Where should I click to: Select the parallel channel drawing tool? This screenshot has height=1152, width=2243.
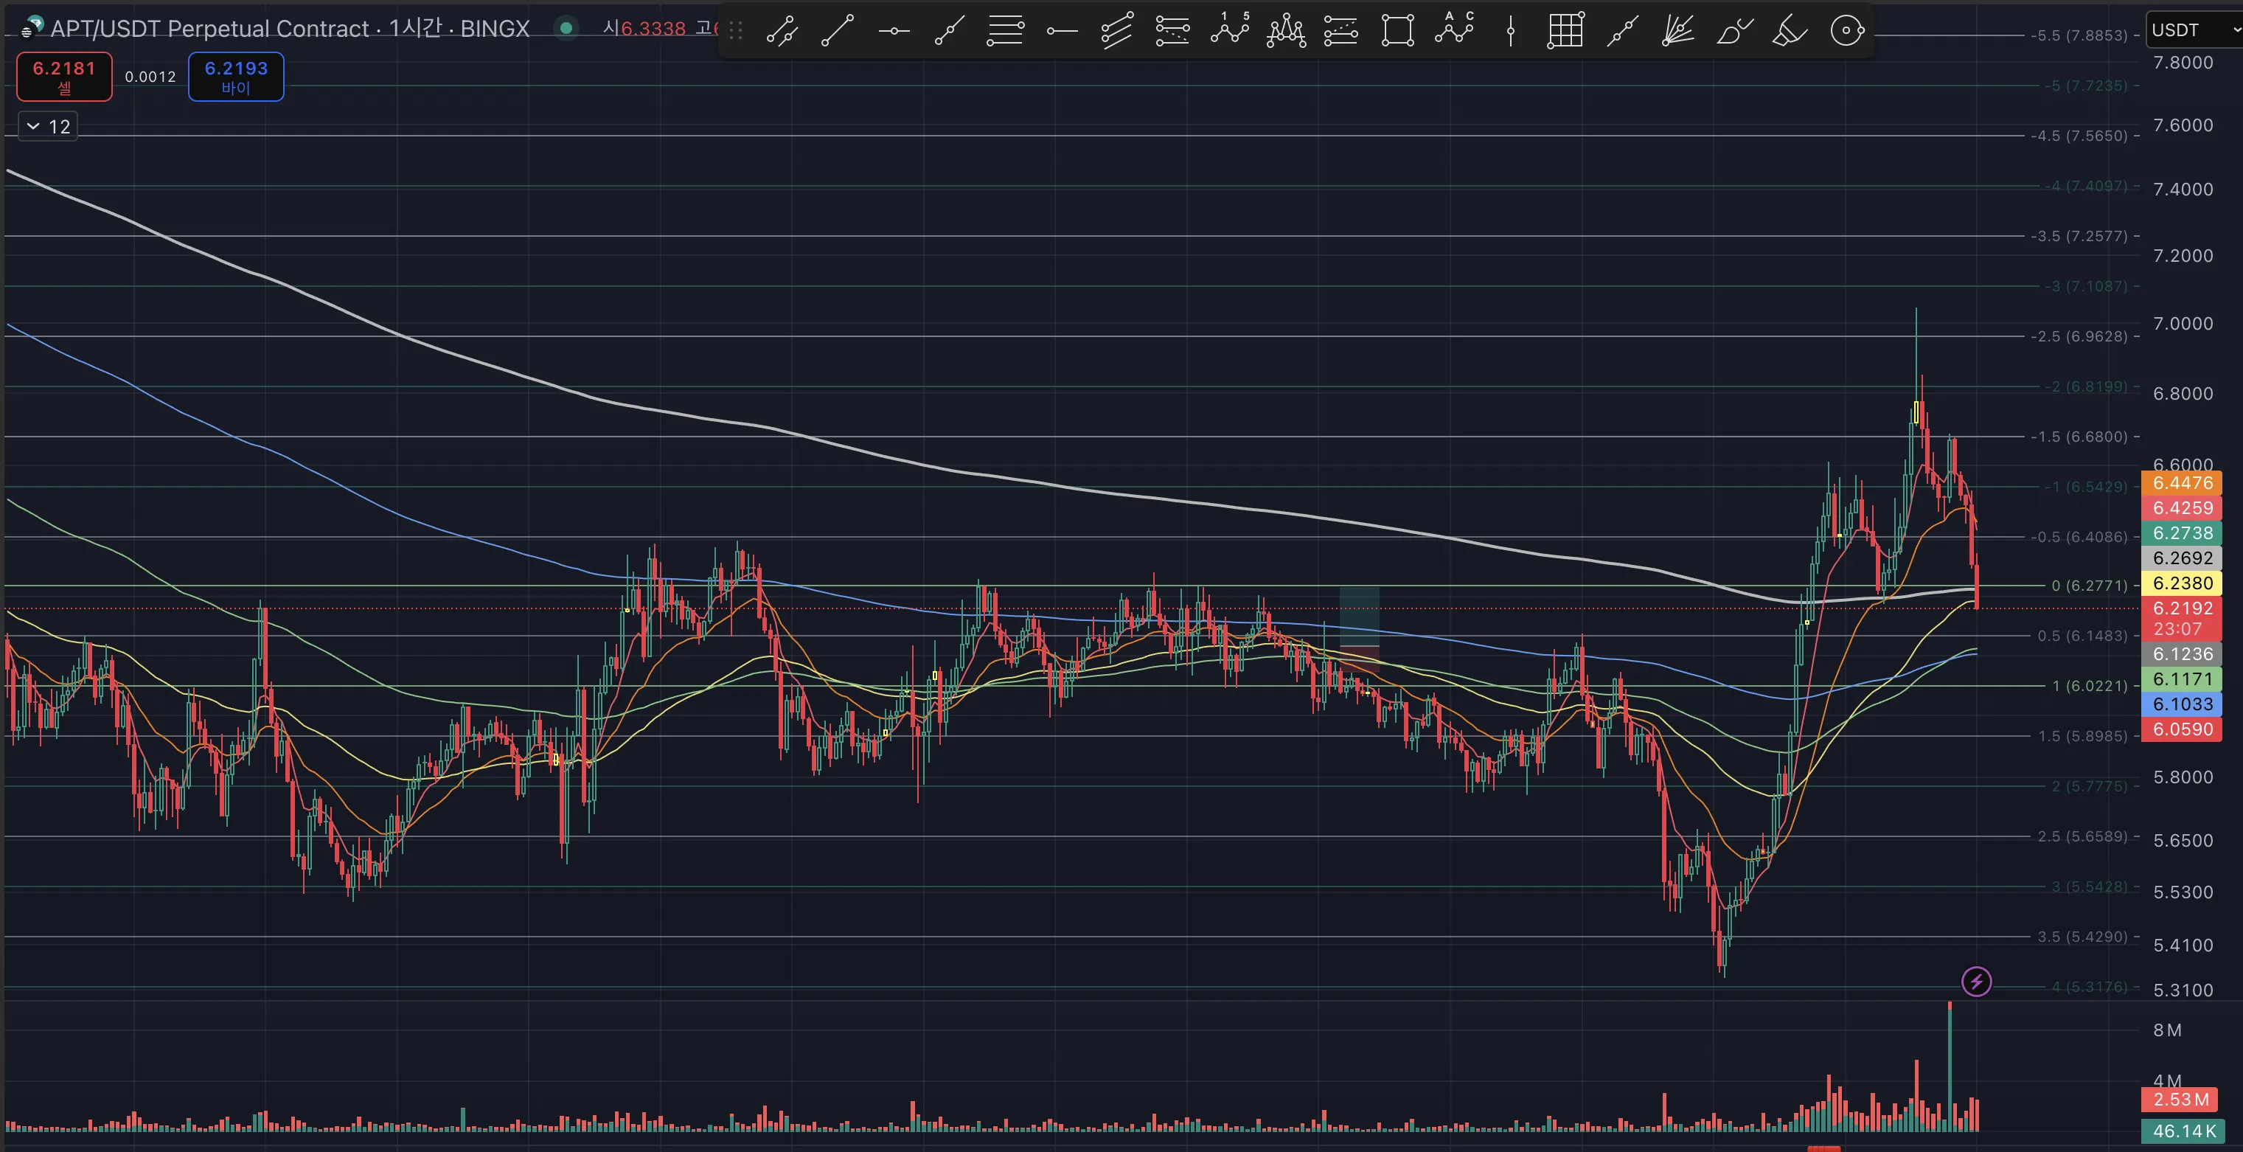(782, 32)
